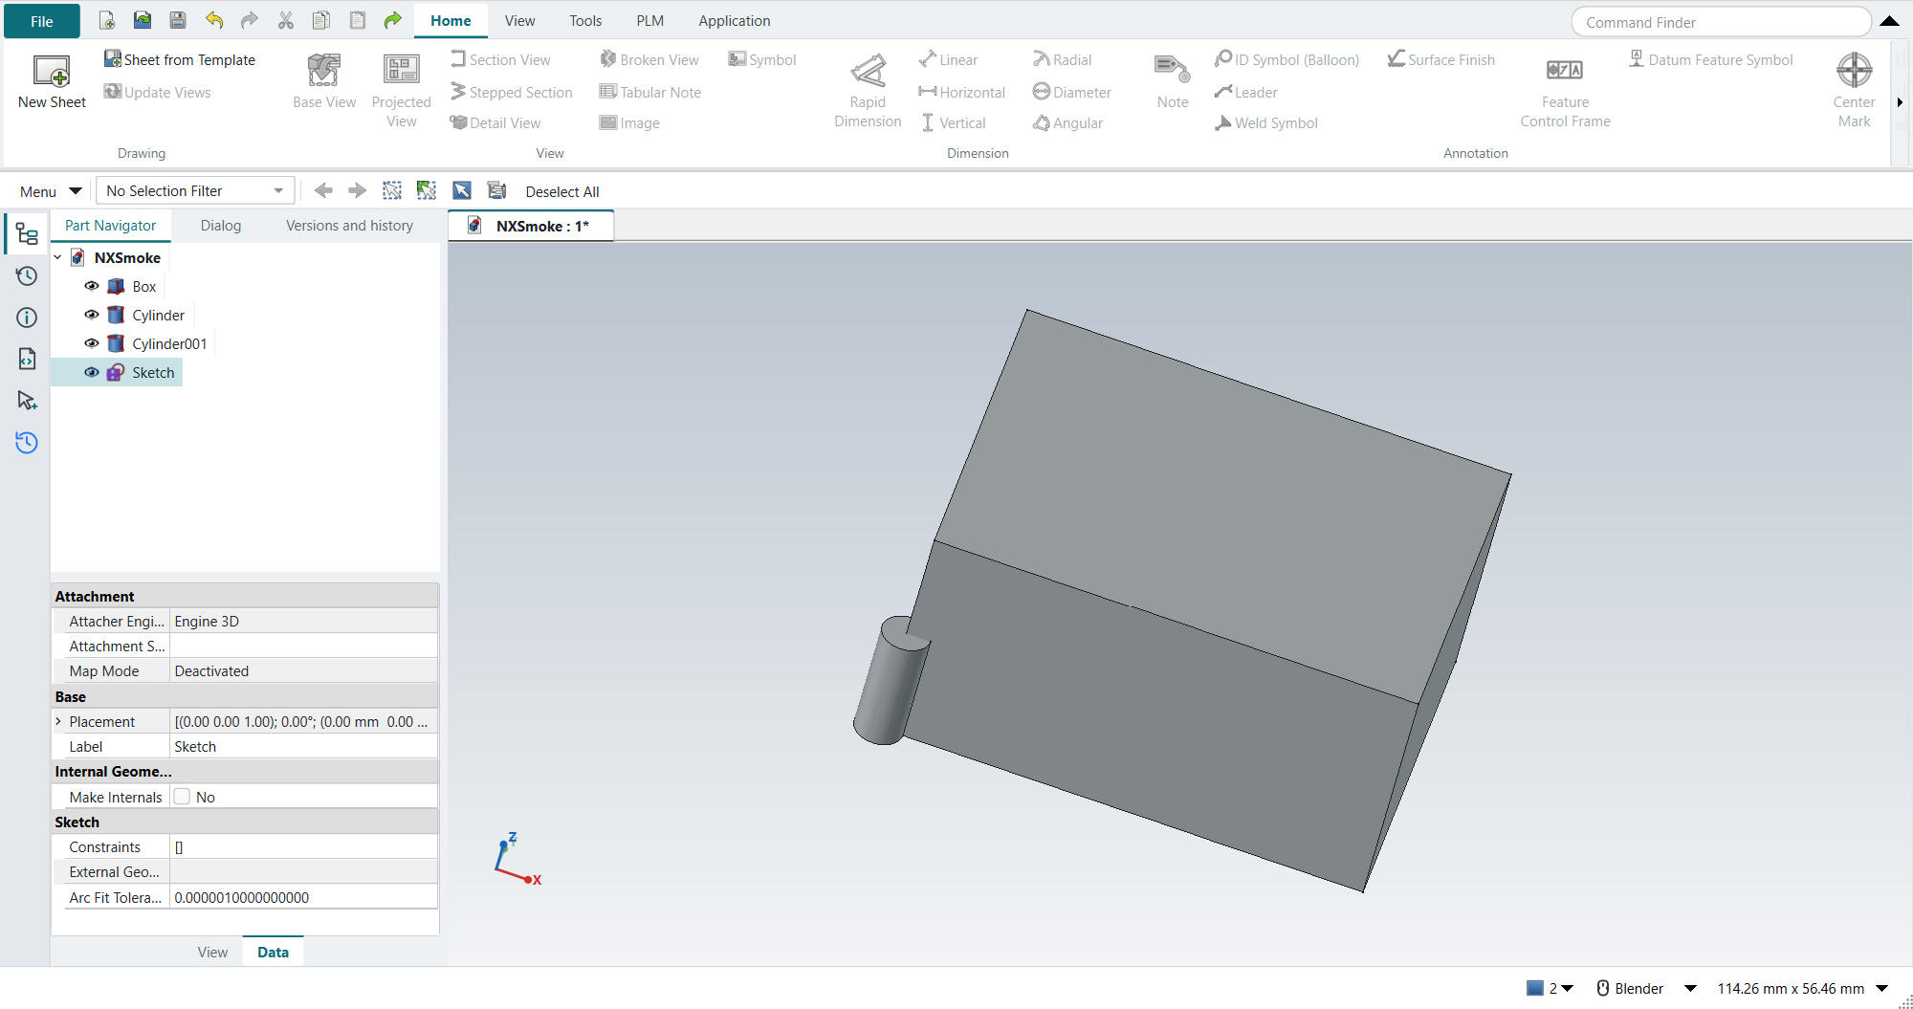The height and width of the screenshot is (1009, 1913).
Task: Add a Note annotation
Action: click(1173, 82)
